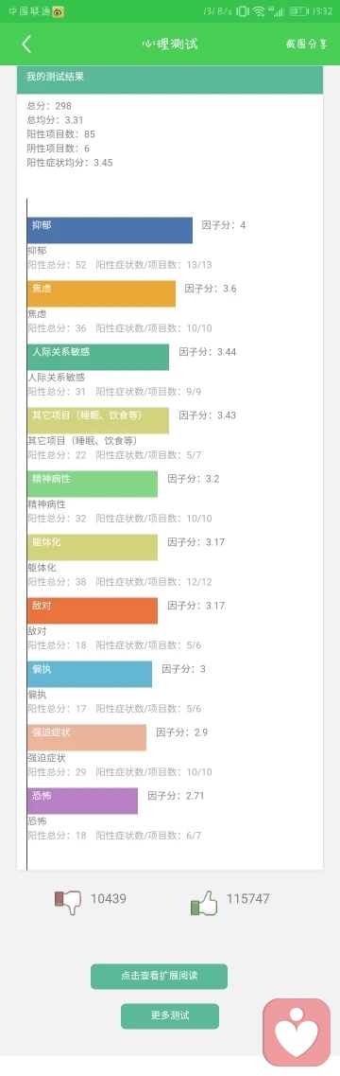Viewport: 340px width, 1076px height.
Task: Tap the like count 115747
Action: tap(248, 899)
